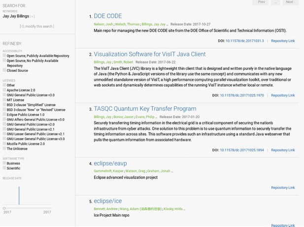Open Repository Link for VisIT Java Client
The width and height of the screenshot is (304, 227).
point(283,96)
